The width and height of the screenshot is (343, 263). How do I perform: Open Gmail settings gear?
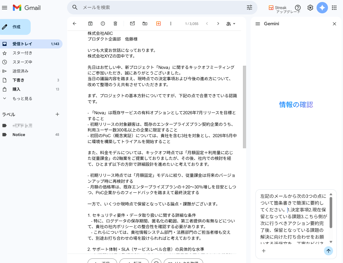click(310, 8)
